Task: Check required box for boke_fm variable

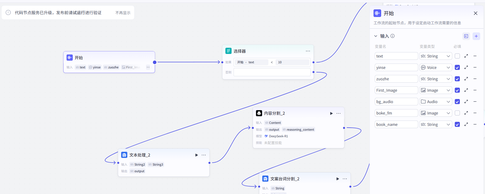Action: pos(457,113)
